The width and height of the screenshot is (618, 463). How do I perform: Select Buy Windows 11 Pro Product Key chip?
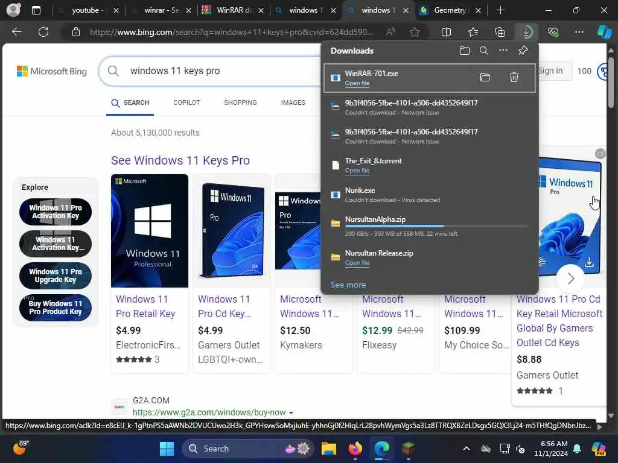click(55, 307)
